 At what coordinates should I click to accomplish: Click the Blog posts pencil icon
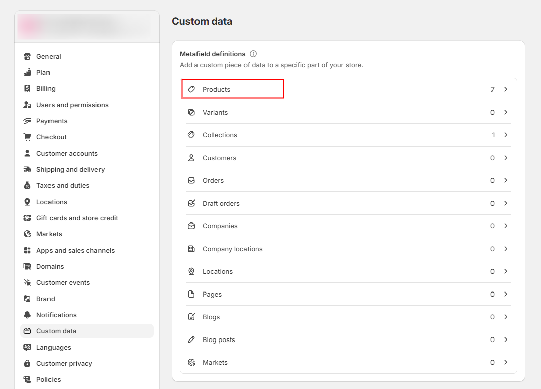click(x=191, y=339)
